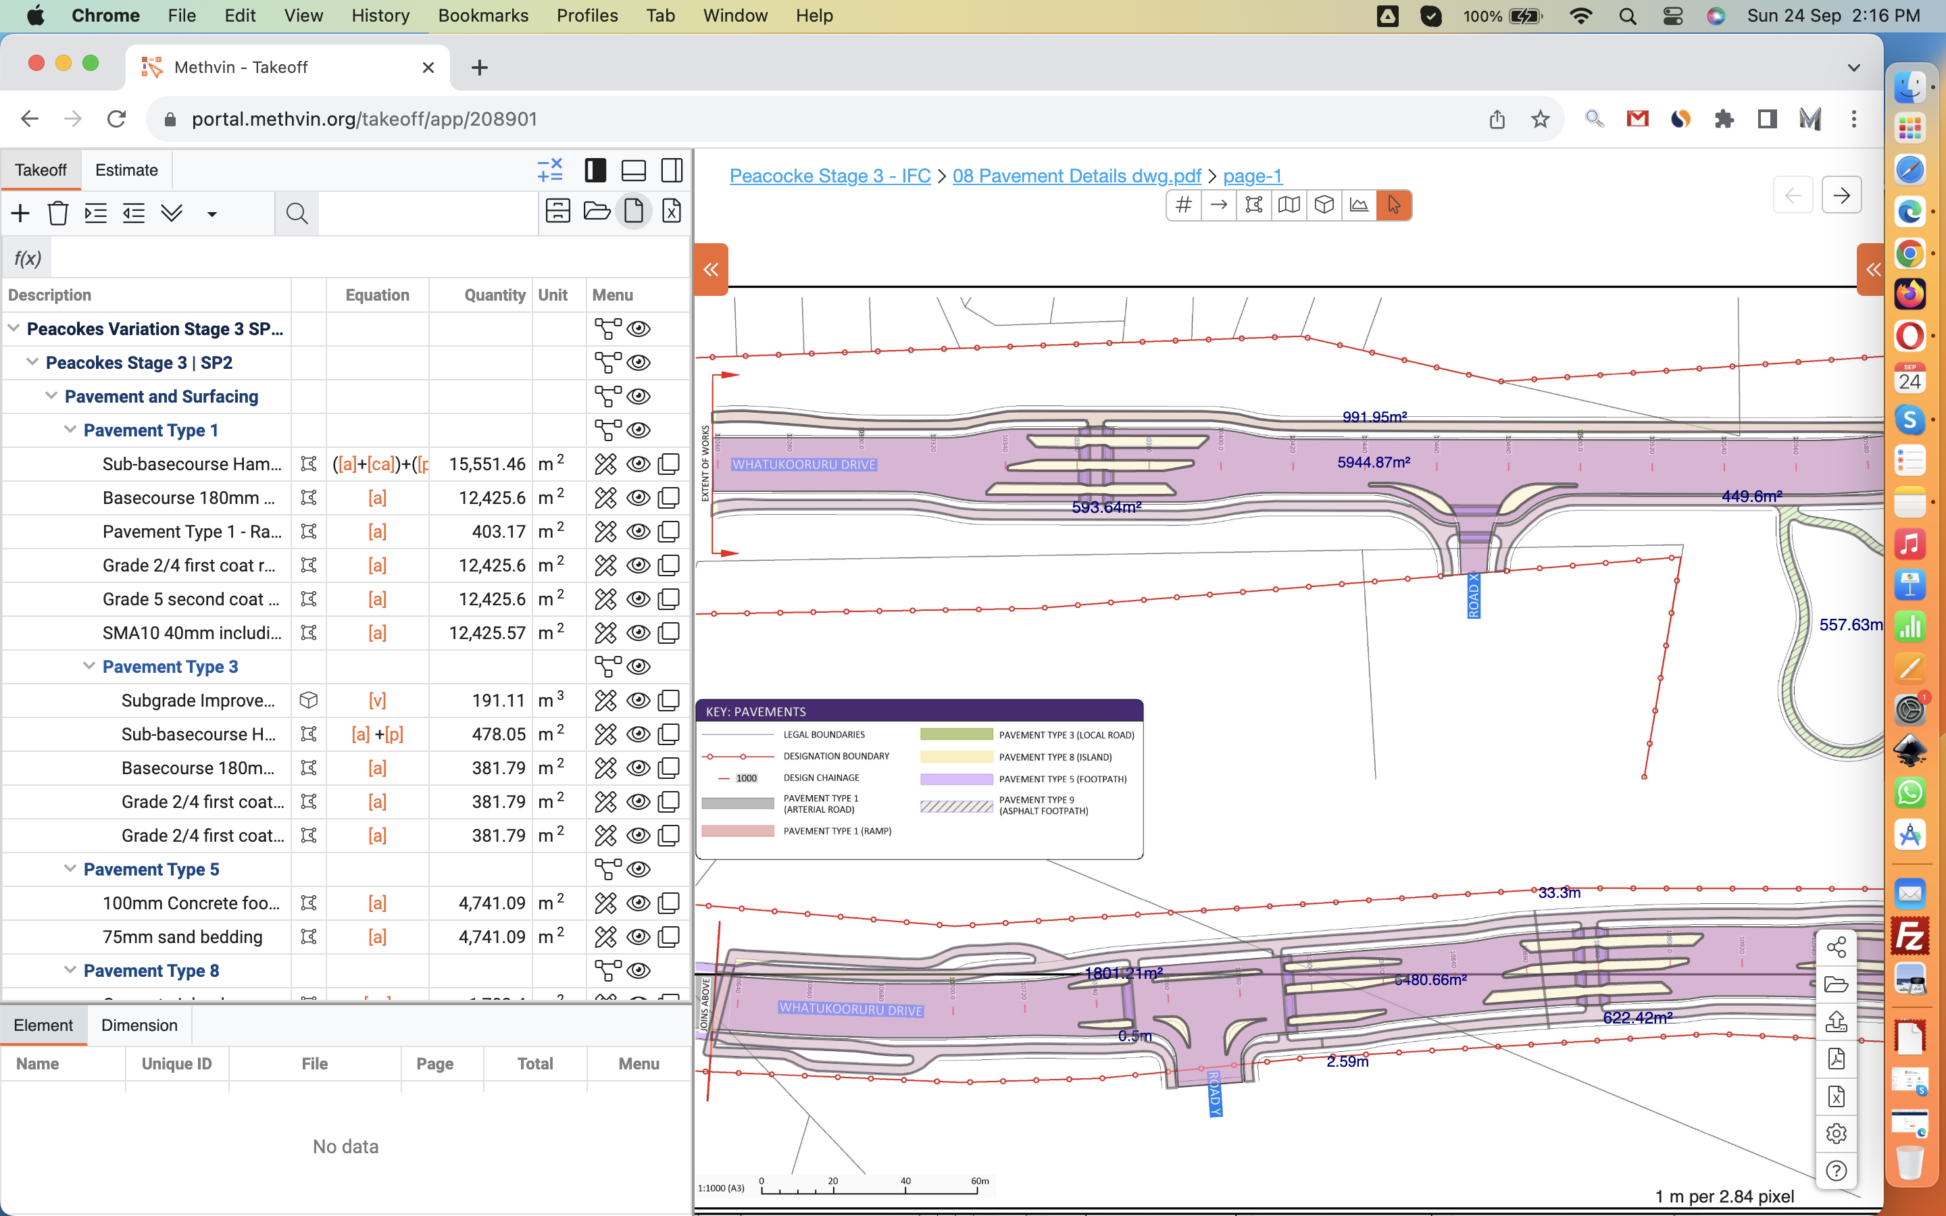Open the small dropdown arrow in takeoff toolbar
Viewport: 1946px width, 1216px height.
[x=211, y=214]
